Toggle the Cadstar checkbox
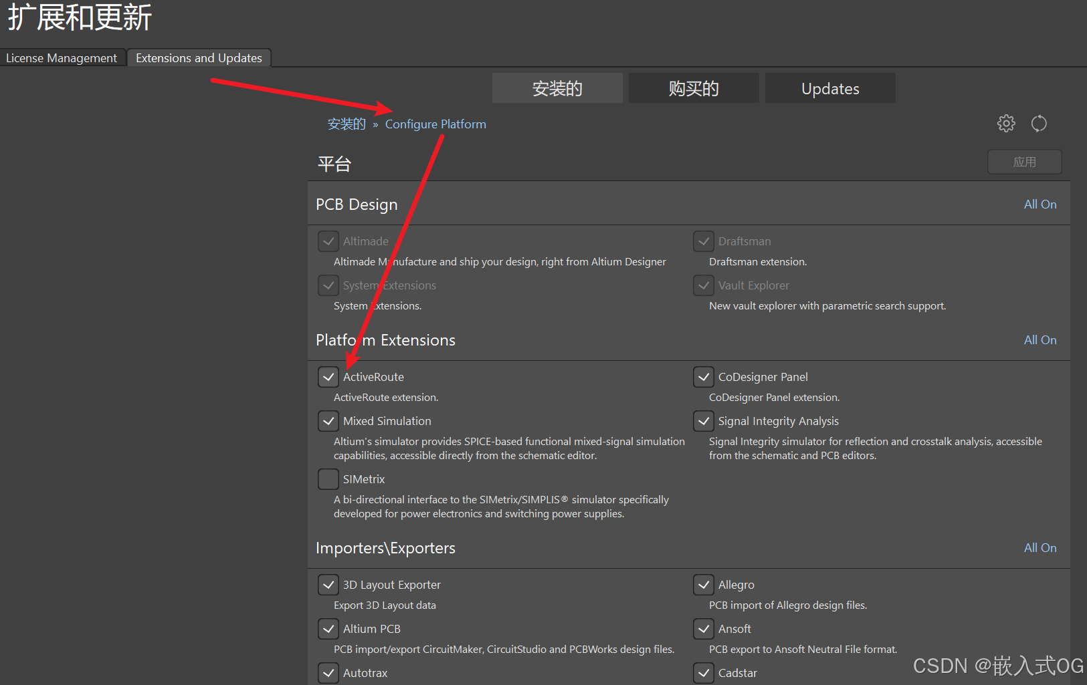Image resolution: width=1087 pixels, height=685 pixels. pyautogui.click(x=704, y=673)
